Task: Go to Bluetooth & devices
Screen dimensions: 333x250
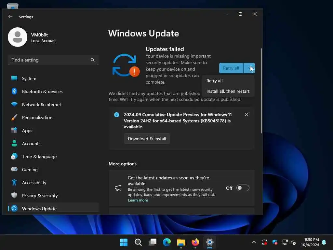Action: [x=42, y=91]
